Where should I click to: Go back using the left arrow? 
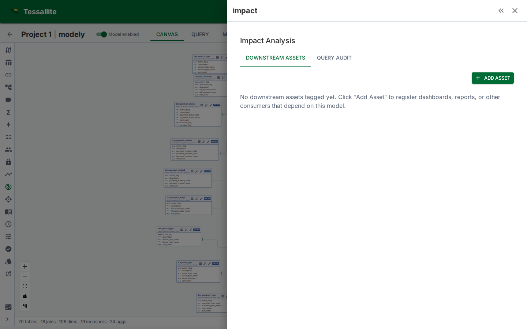(x=10, y=34)
